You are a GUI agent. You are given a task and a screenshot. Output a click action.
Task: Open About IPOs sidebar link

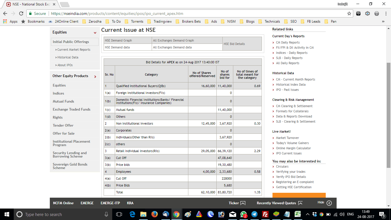coord(65,65)
